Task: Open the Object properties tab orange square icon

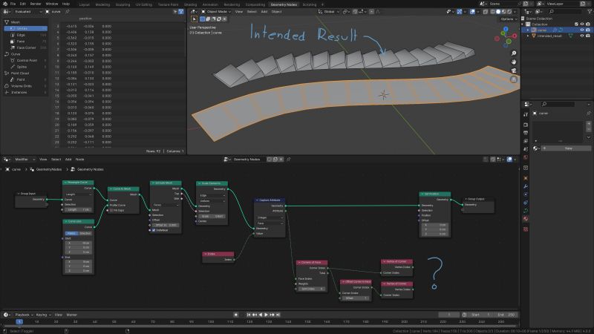Action: pos(526,178)
